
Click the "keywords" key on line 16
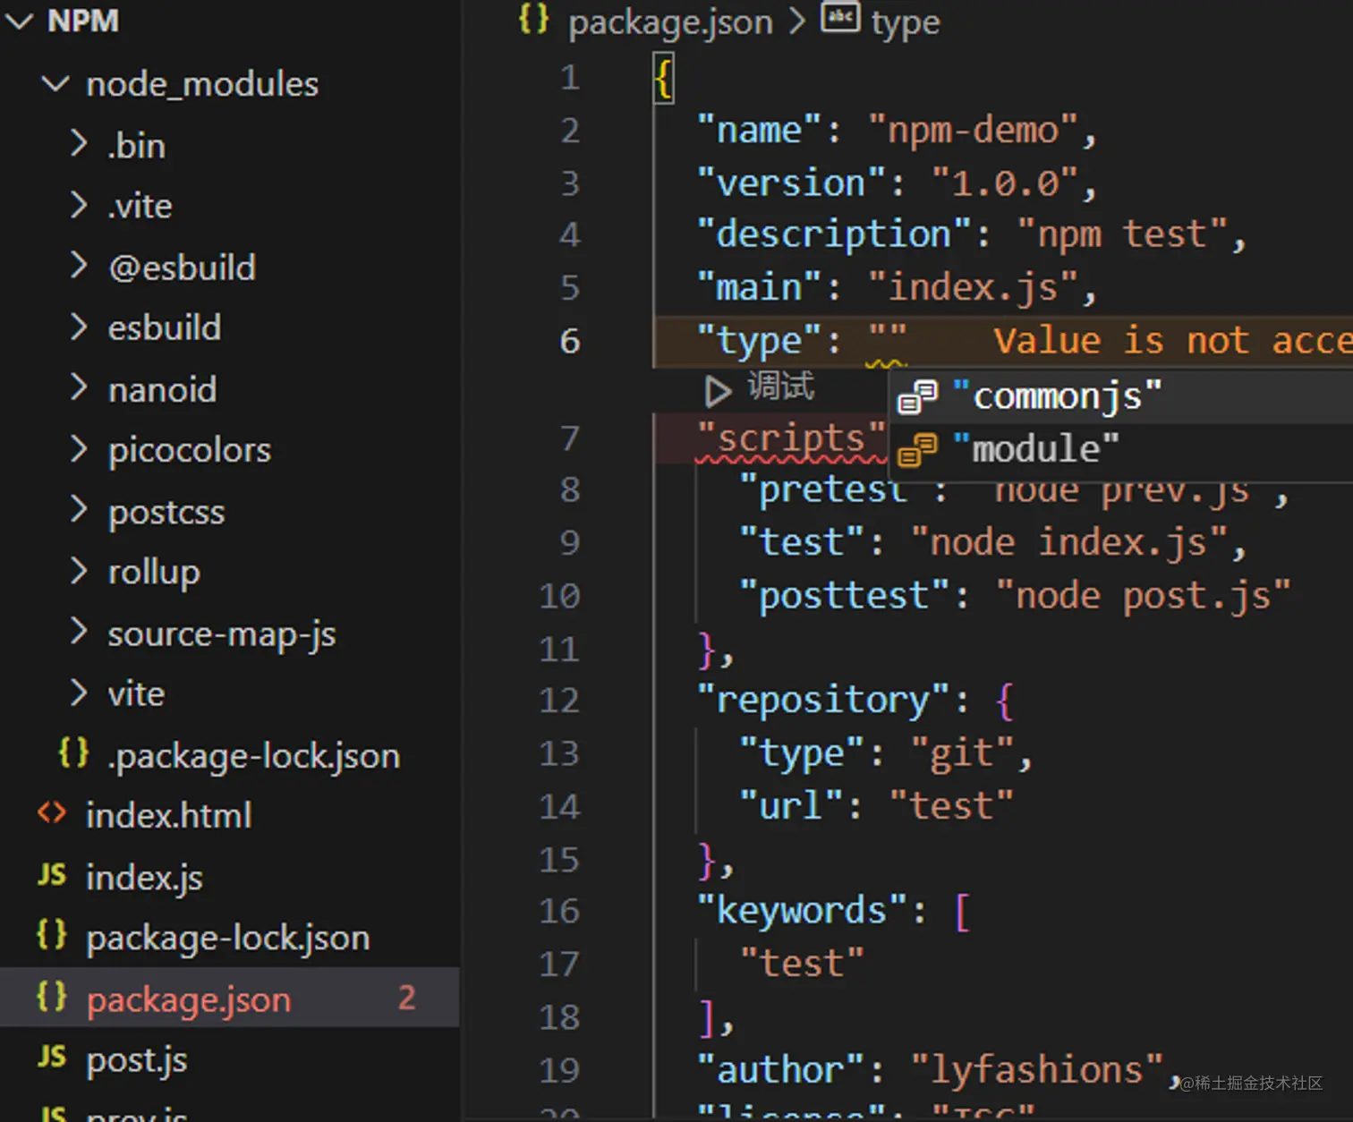point(803,911)
